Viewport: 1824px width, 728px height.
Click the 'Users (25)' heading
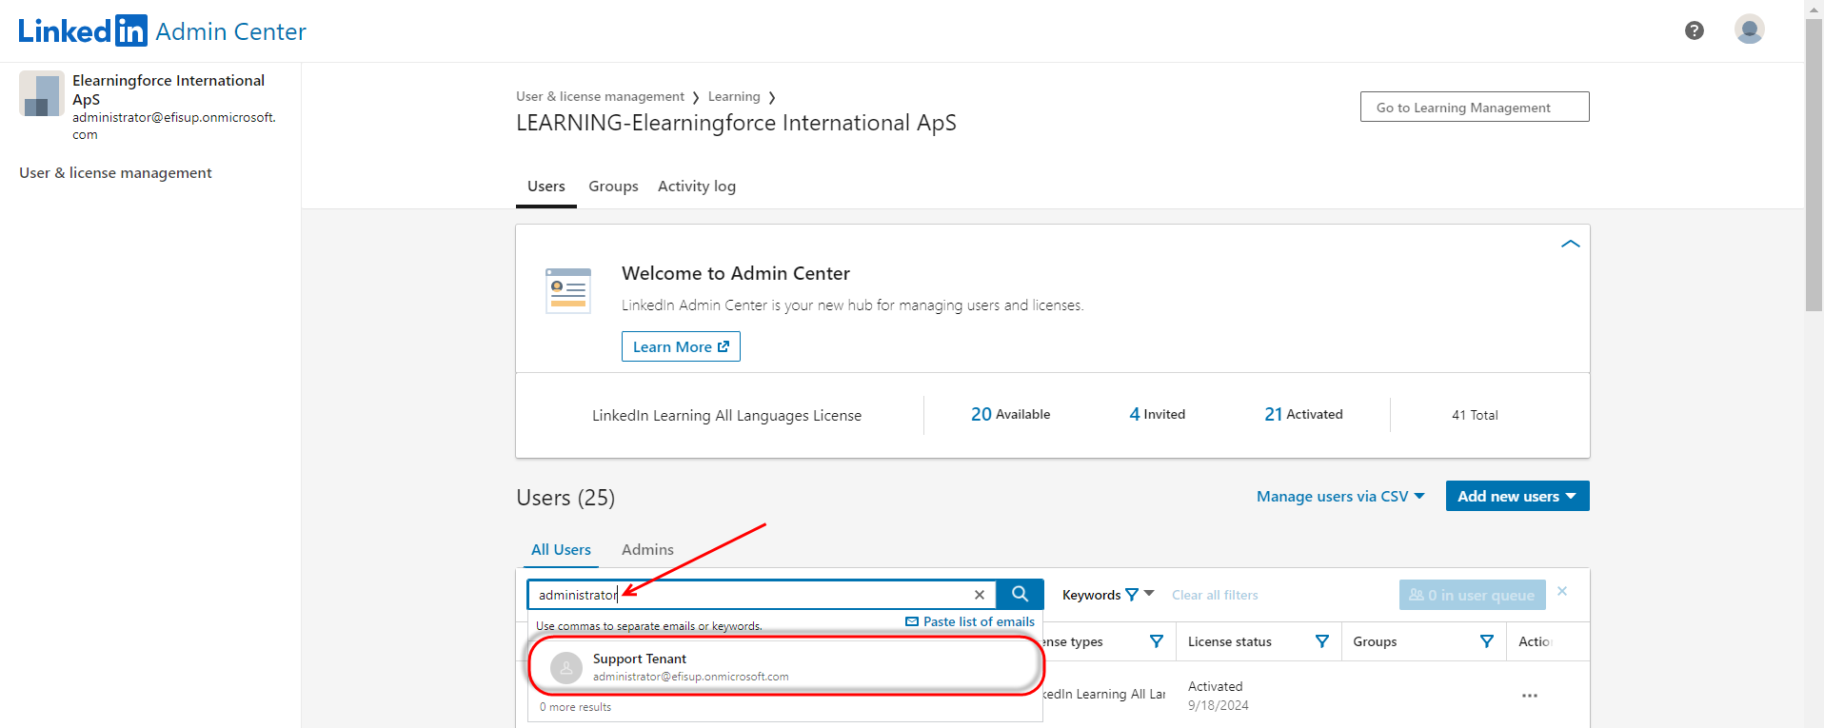[x=565, y=498]
